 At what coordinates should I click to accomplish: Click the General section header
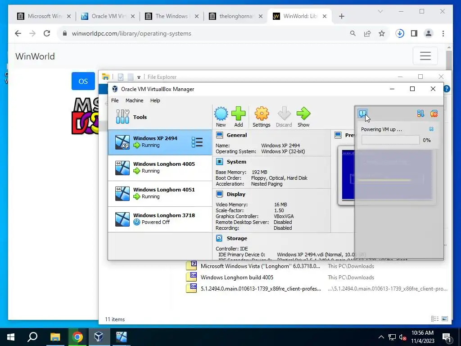point(237,135)
